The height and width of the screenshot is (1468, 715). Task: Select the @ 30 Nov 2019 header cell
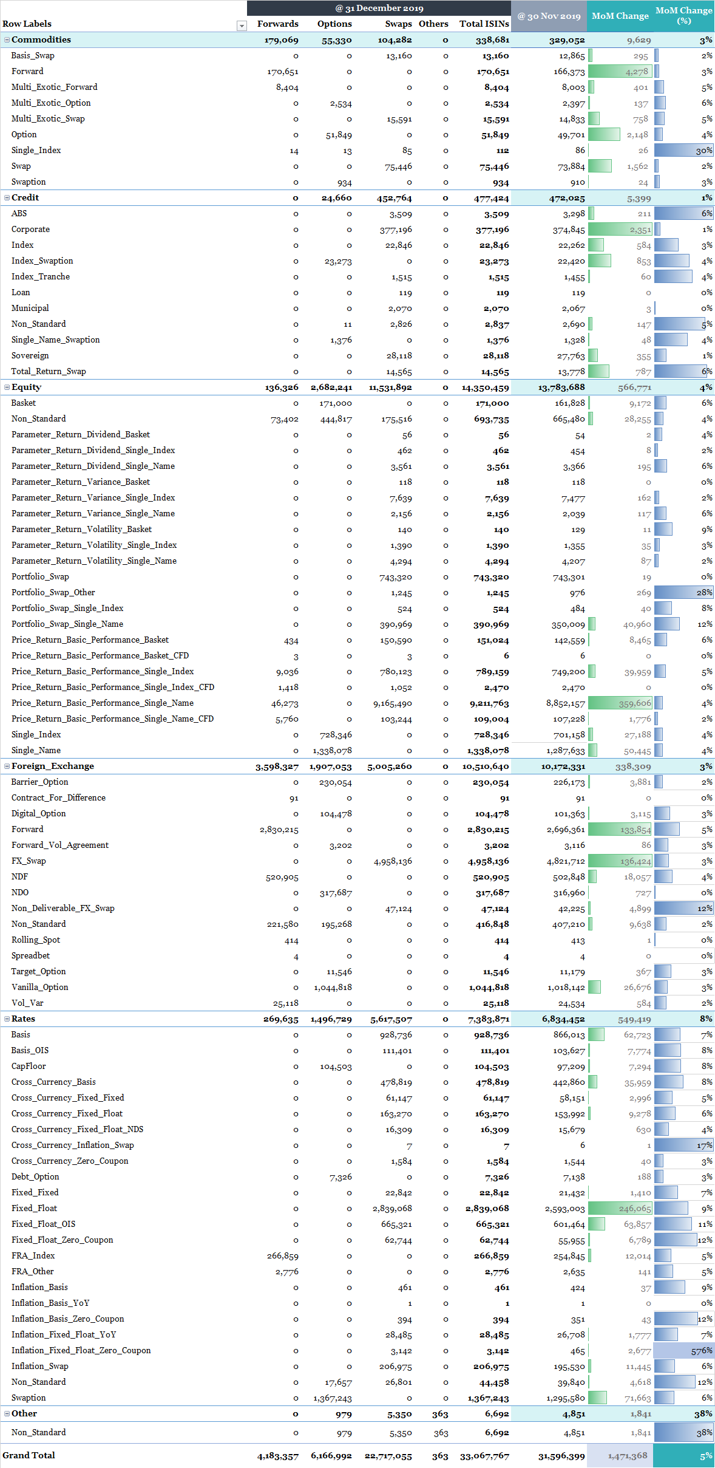tap(549, 16)
